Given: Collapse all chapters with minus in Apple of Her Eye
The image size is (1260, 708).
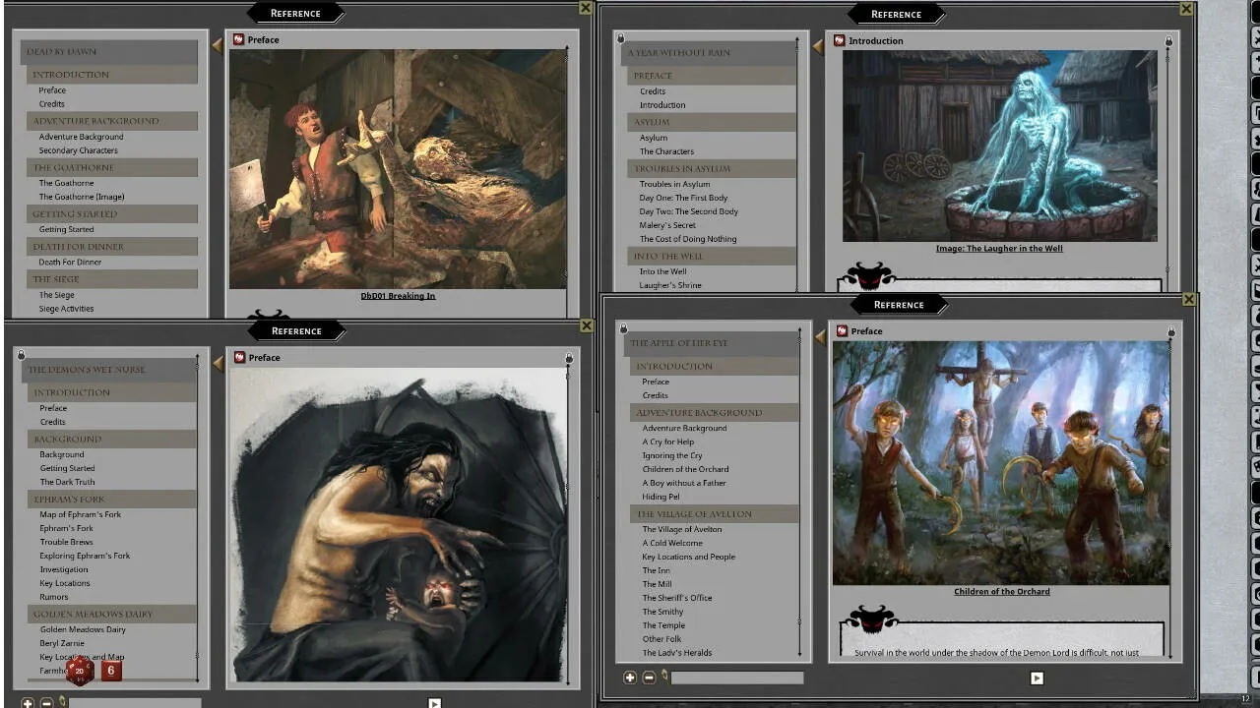Looking at the screenshot, I should [x=649, y=678].
